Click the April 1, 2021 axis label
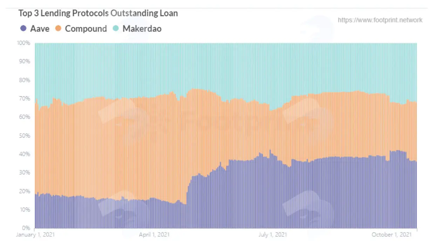Screen dimensions: 434x243 pyautogui.click(x=154, y=234)
